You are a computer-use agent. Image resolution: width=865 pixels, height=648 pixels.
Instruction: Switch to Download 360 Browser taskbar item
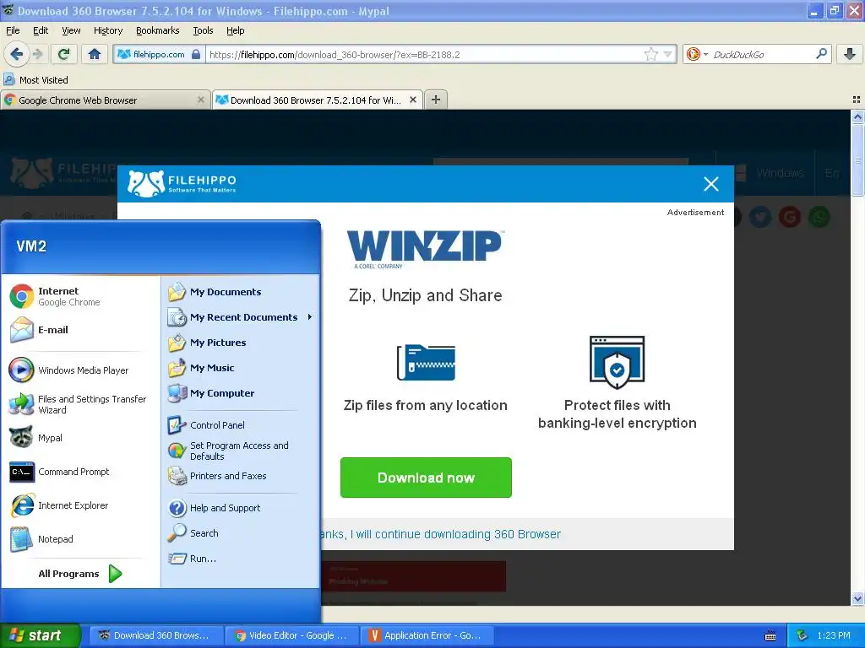[155, 635]
